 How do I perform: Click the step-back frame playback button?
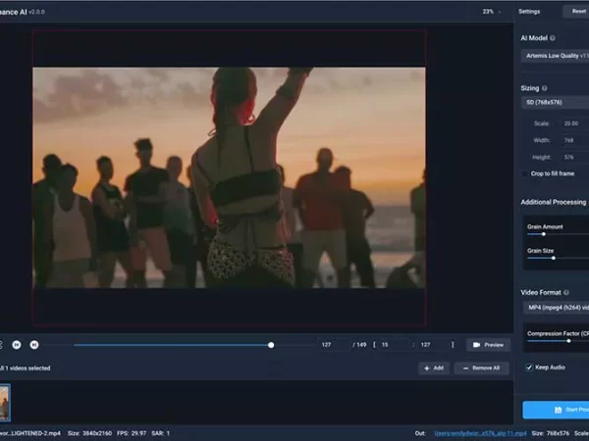point(17,345)
